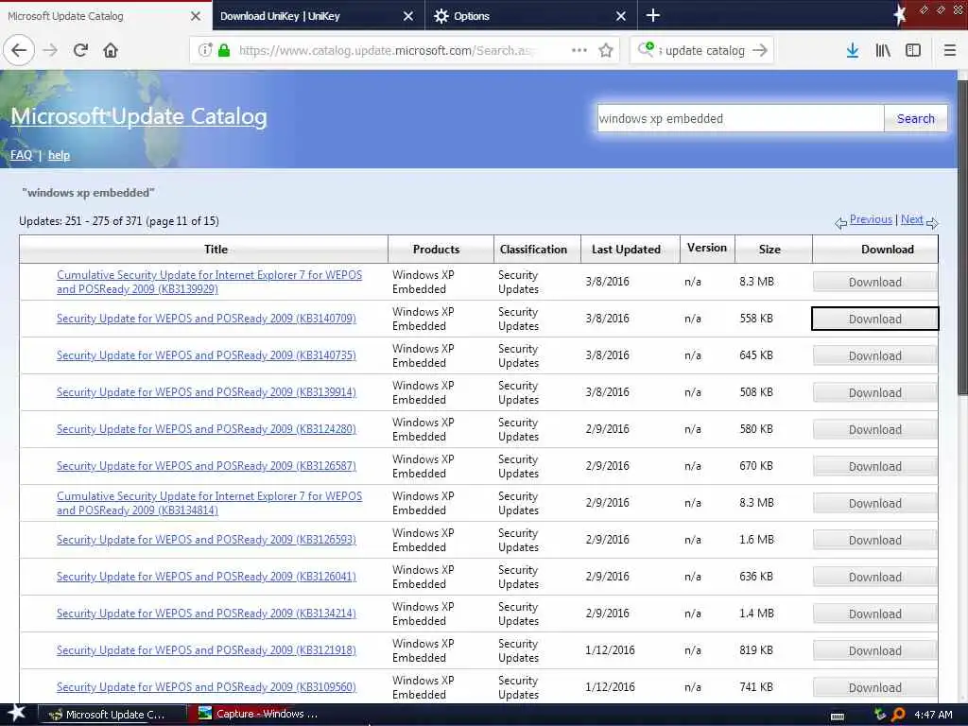This screenshot has height=726, width=968.
Task: Download the KB3121918 819 KB update
Action: [874, 651]
